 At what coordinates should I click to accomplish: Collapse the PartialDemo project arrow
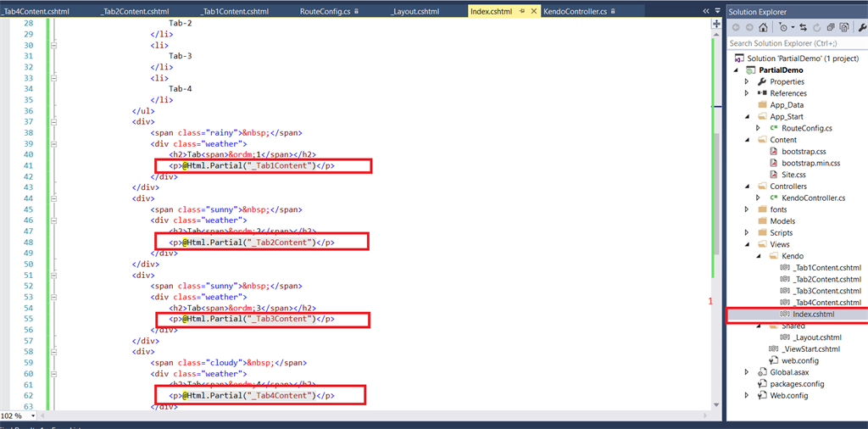tap(737, 70)
